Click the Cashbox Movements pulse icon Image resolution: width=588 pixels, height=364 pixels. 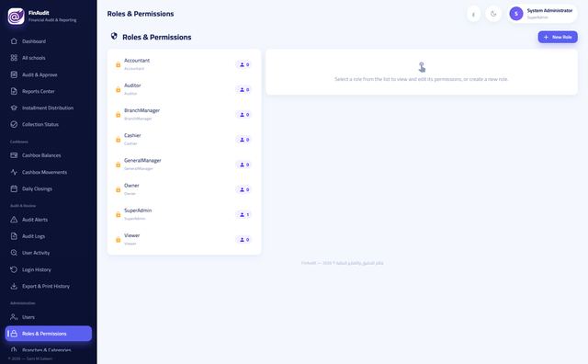click(14, 172)
